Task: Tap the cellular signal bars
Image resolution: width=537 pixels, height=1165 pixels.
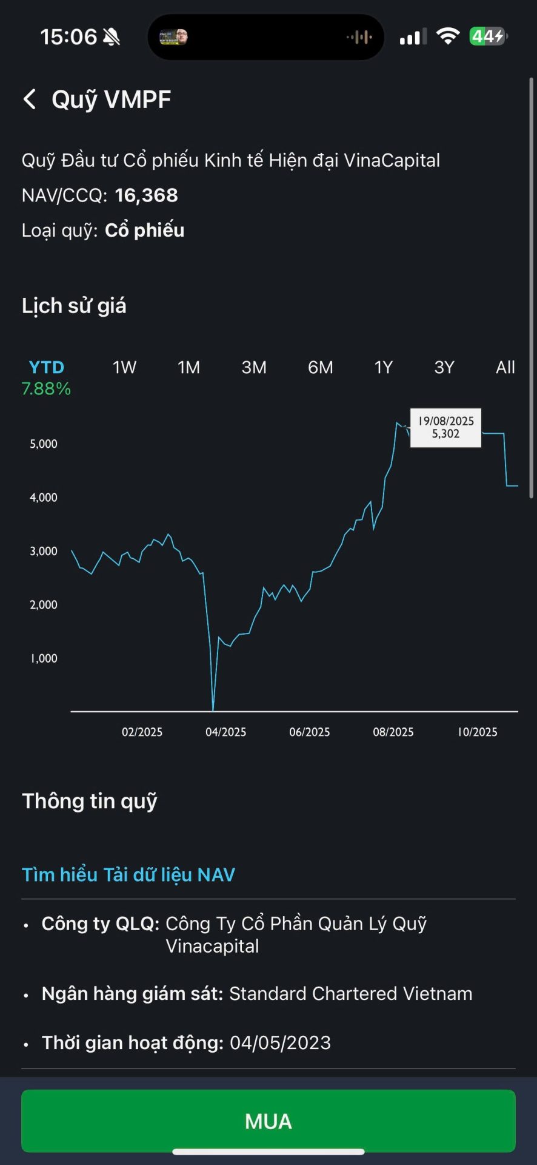Action: coord(413,37)
